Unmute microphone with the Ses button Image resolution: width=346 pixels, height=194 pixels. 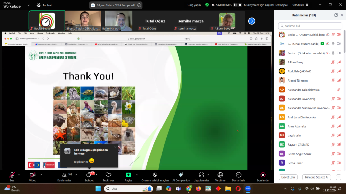pyautogui.click(x=12, y=175)
